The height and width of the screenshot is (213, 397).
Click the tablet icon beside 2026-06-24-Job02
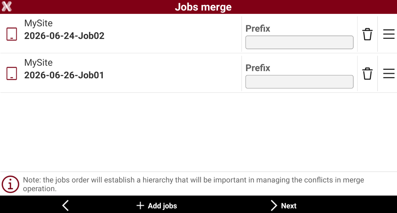12,34
